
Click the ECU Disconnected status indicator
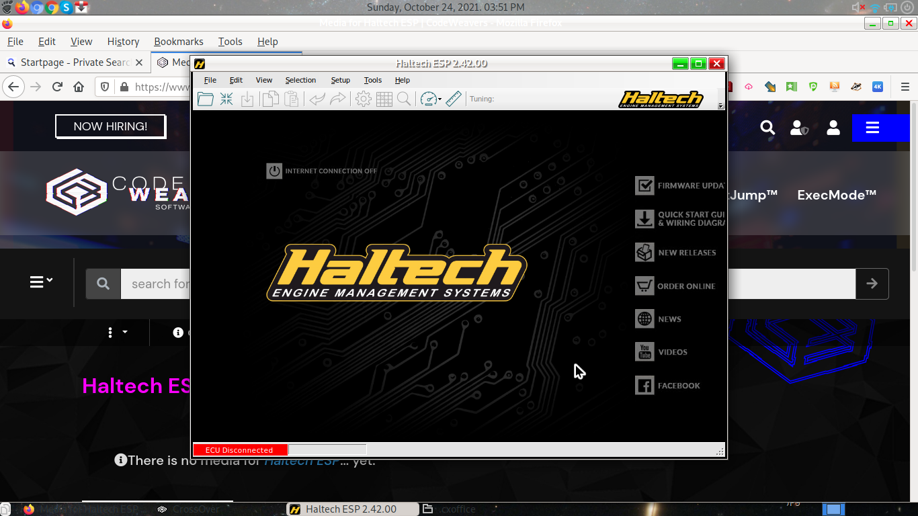[x=240, y=450]
